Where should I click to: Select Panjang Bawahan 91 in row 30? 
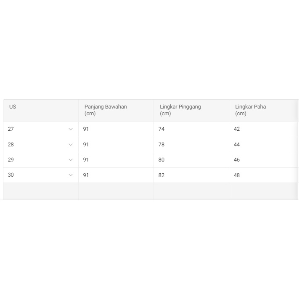[86, 175]
